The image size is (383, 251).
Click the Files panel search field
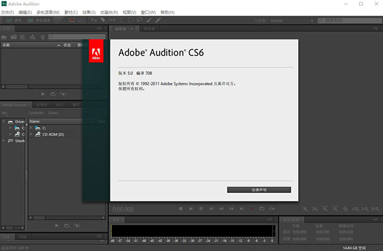(77, 37)
